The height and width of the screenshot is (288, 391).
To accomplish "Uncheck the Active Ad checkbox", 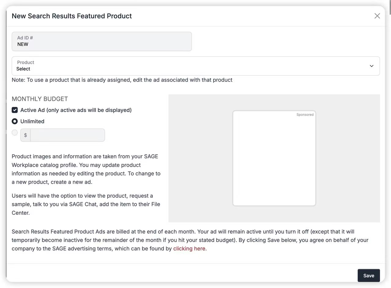I will [x=15, y=110].
